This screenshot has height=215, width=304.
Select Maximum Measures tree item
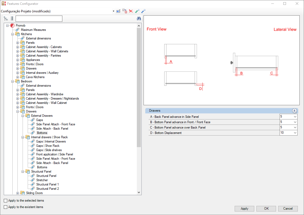pyautogui.click(x=33, y=30)
